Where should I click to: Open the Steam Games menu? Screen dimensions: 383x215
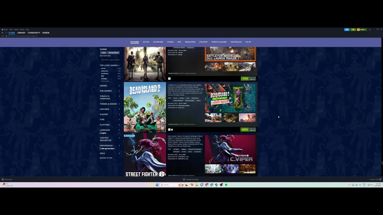pyautogui.click(x=22, y=30)
